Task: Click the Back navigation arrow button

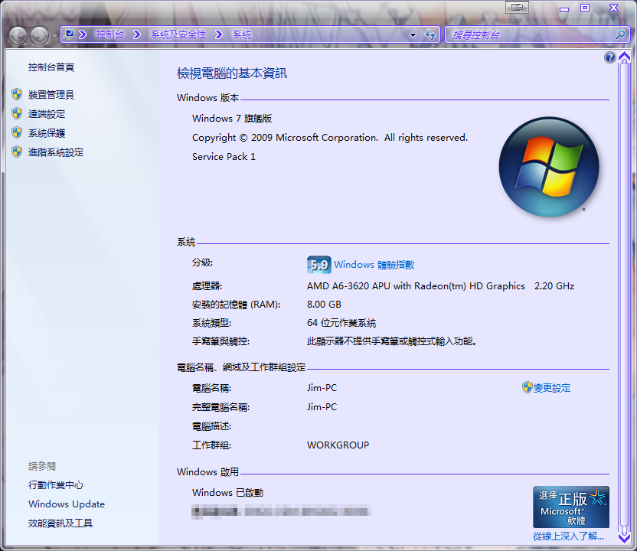Action: point(18,34)
